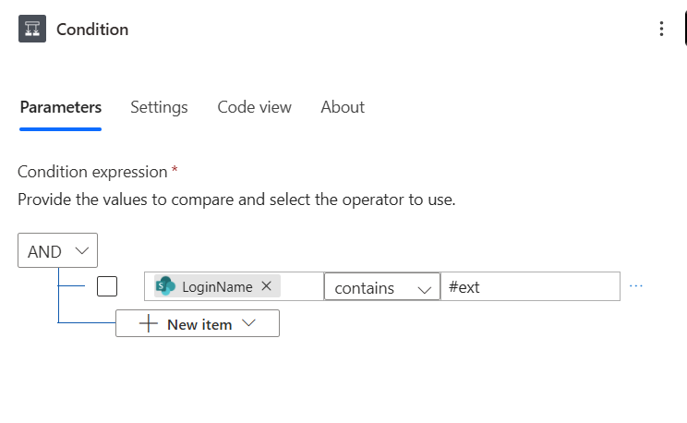
Task: Open the Settings tab
Action: click(159, 107)
